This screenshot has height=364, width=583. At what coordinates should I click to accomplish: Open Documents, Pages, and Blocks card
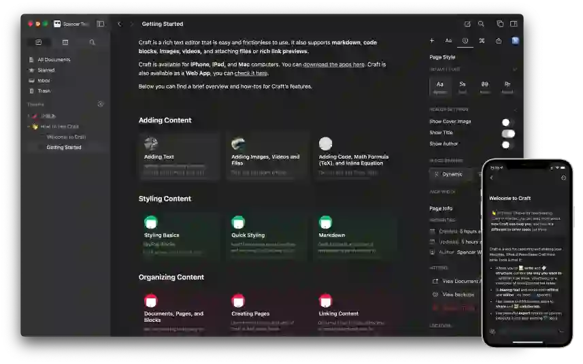coord(180,313)
